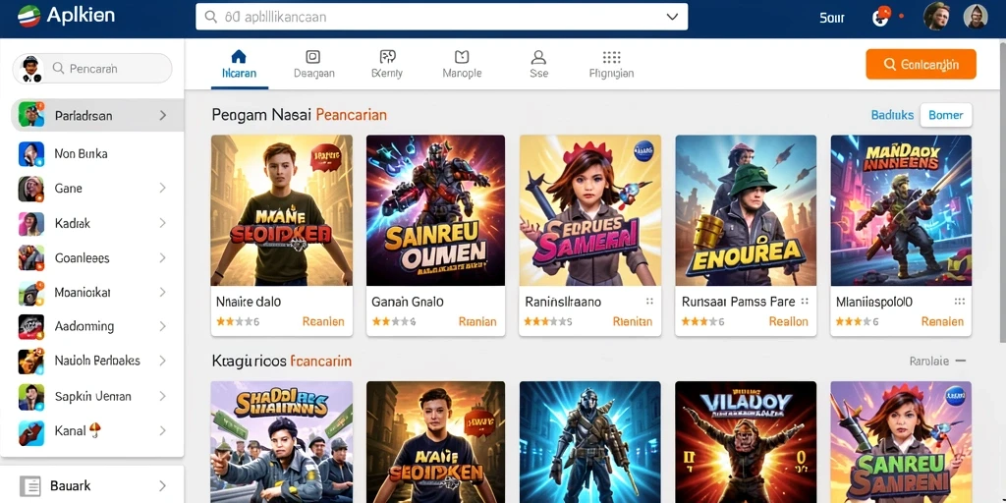This screenshot has width=1006, height=503.
Task: Click Rranian link on Ganan Gnalo card
Action: pyautogui.click(x=477, y=321)
